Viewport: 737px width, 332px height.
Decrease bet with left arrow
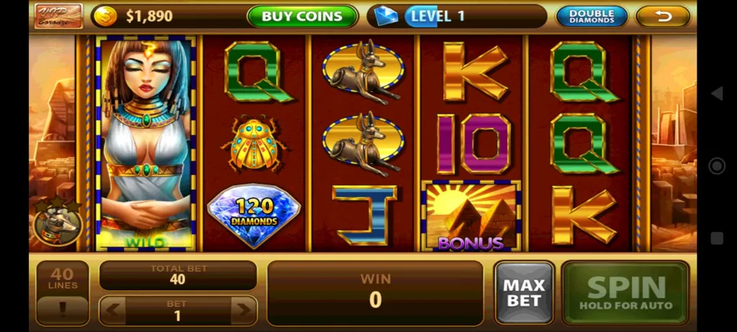tap(113, 310)
